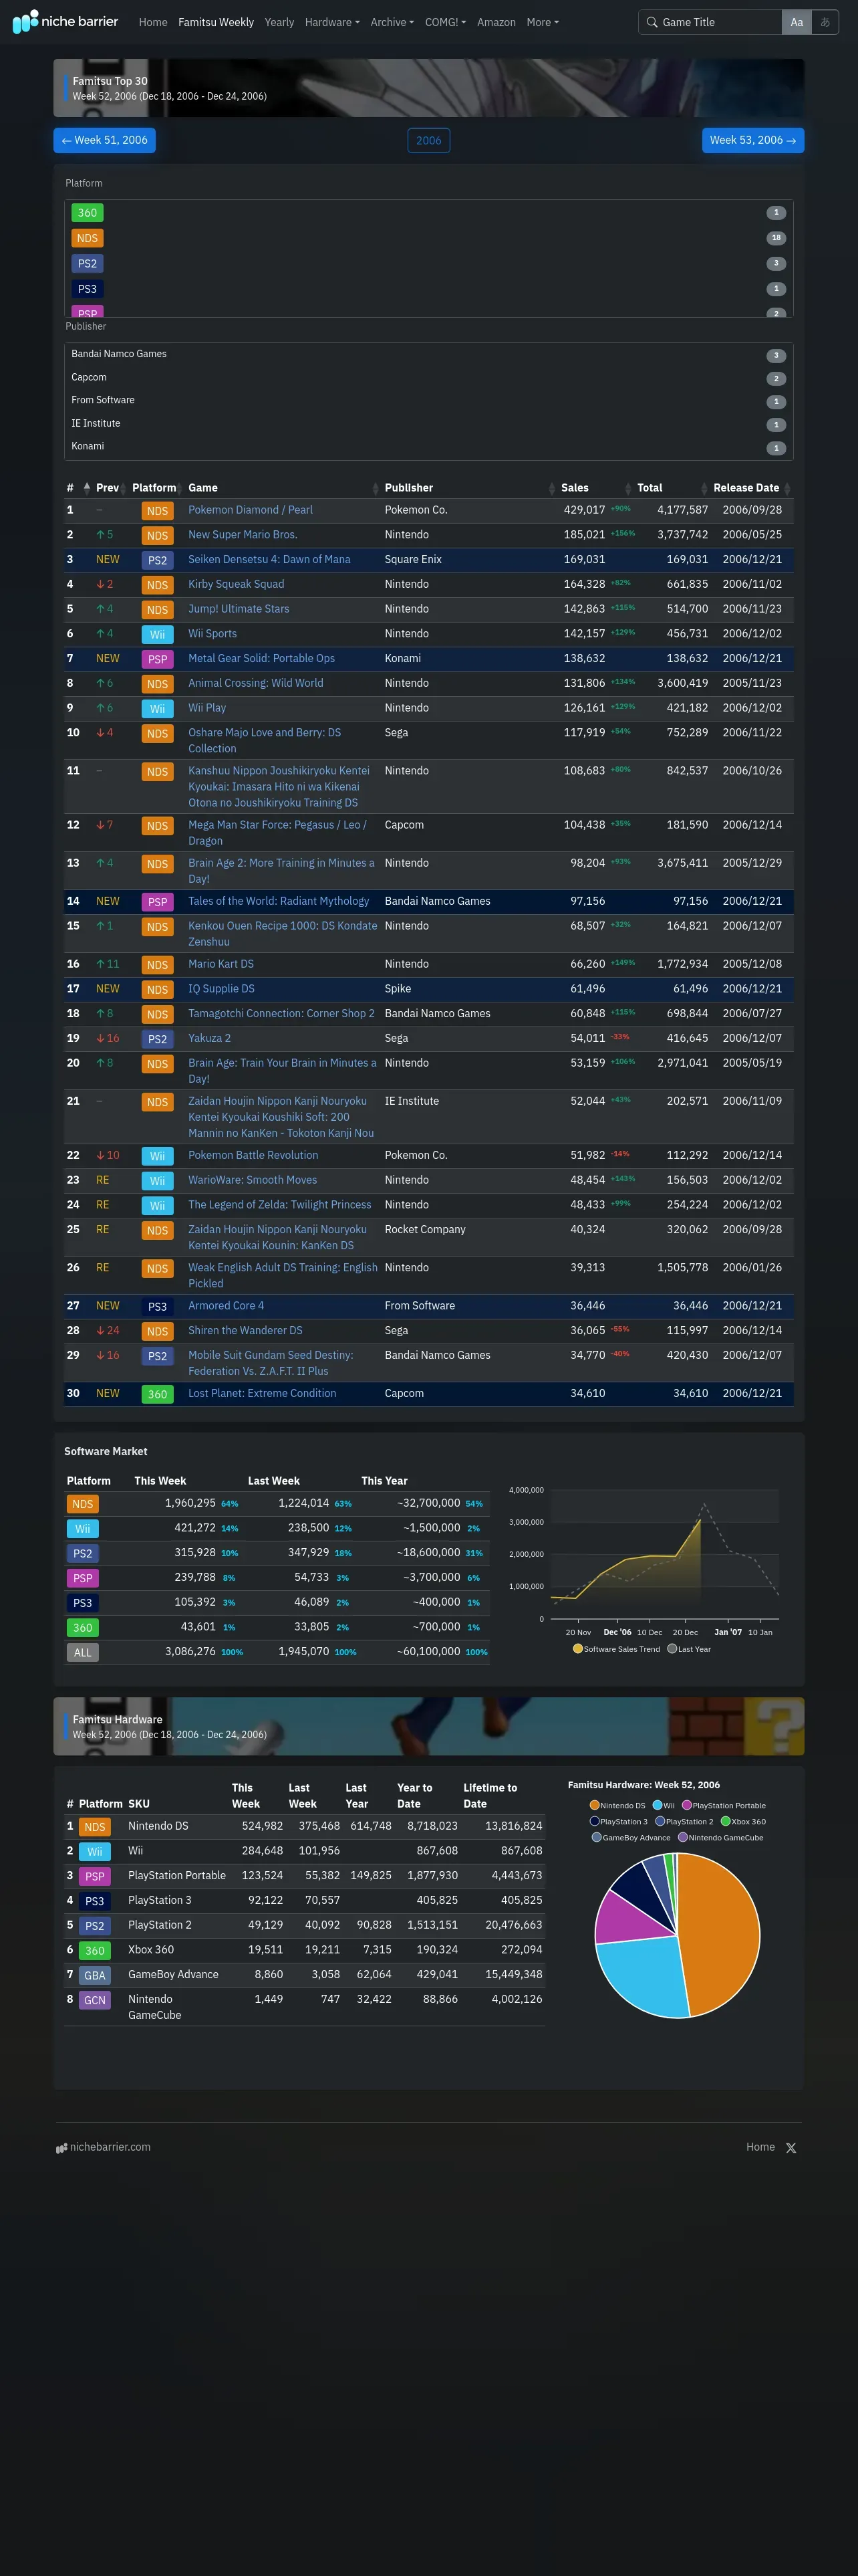Toggle Xbox 360 legend entry
858x2576 pixels.
coord(743,1821)
